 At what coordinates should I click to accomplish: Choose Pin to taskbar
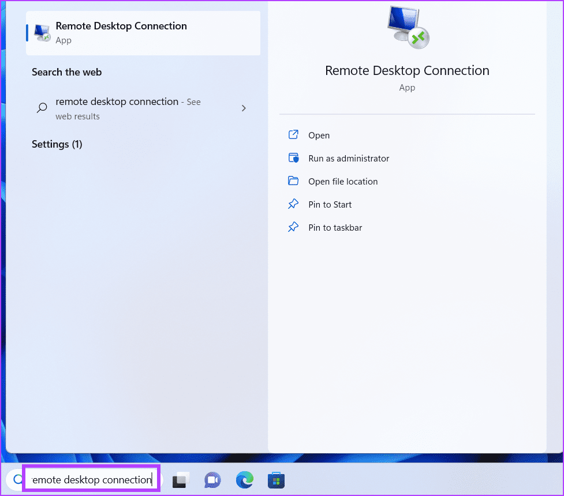[335, 227]
